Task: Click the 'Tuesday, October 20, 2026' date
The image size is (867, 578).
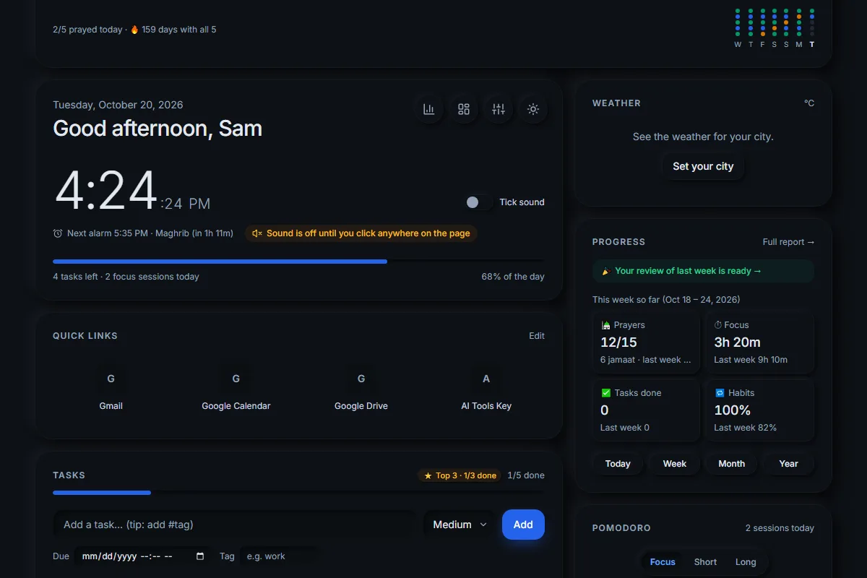Action: (x=118, y=105)
